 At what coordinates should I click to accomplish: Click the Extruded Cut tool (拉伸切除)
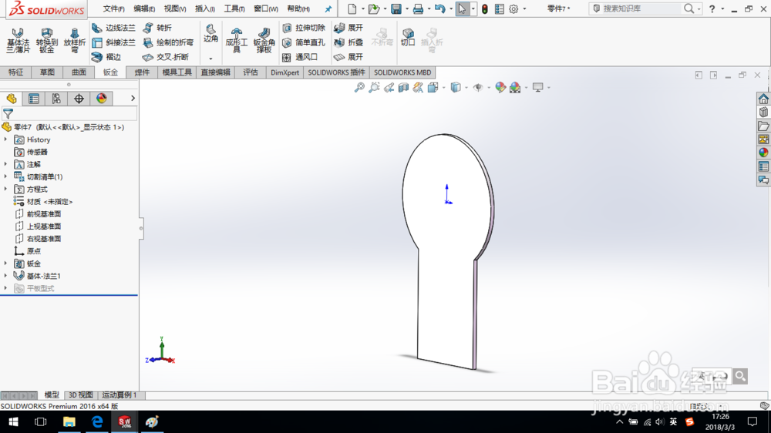pyautogui.click(x=304, y=28)
